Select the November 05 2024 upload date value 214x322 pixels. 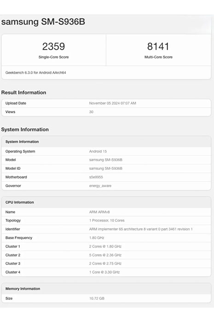click(x=113, y=103)
